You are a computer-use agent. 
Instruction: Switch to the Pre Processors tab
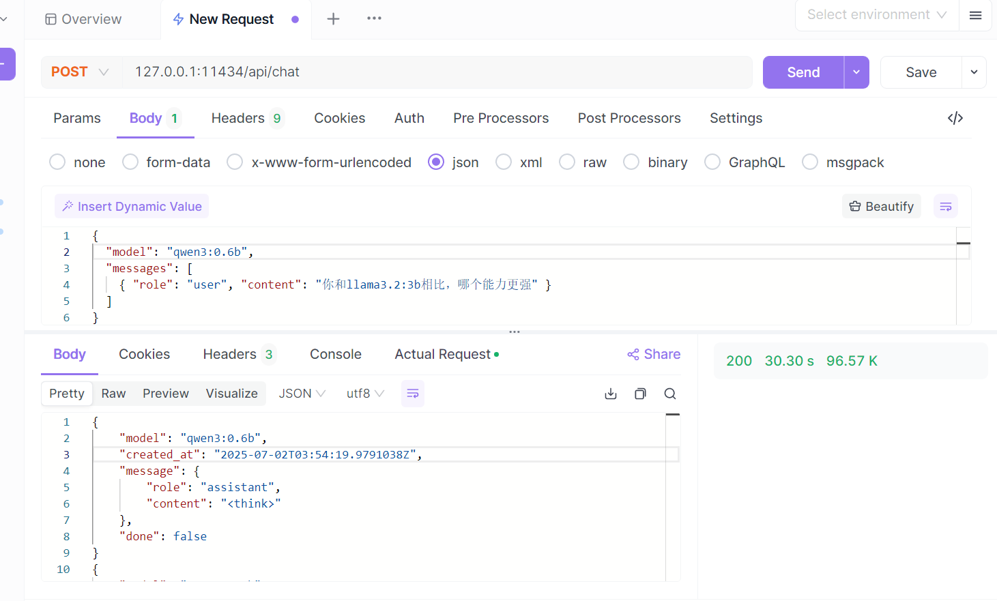(501, 118)
